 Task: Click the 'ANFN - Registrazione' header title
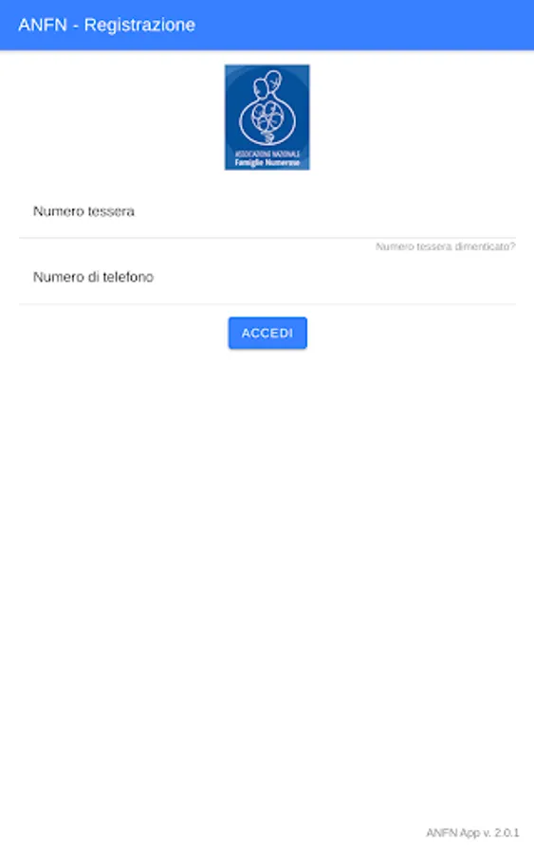click(x=106, y=25)
